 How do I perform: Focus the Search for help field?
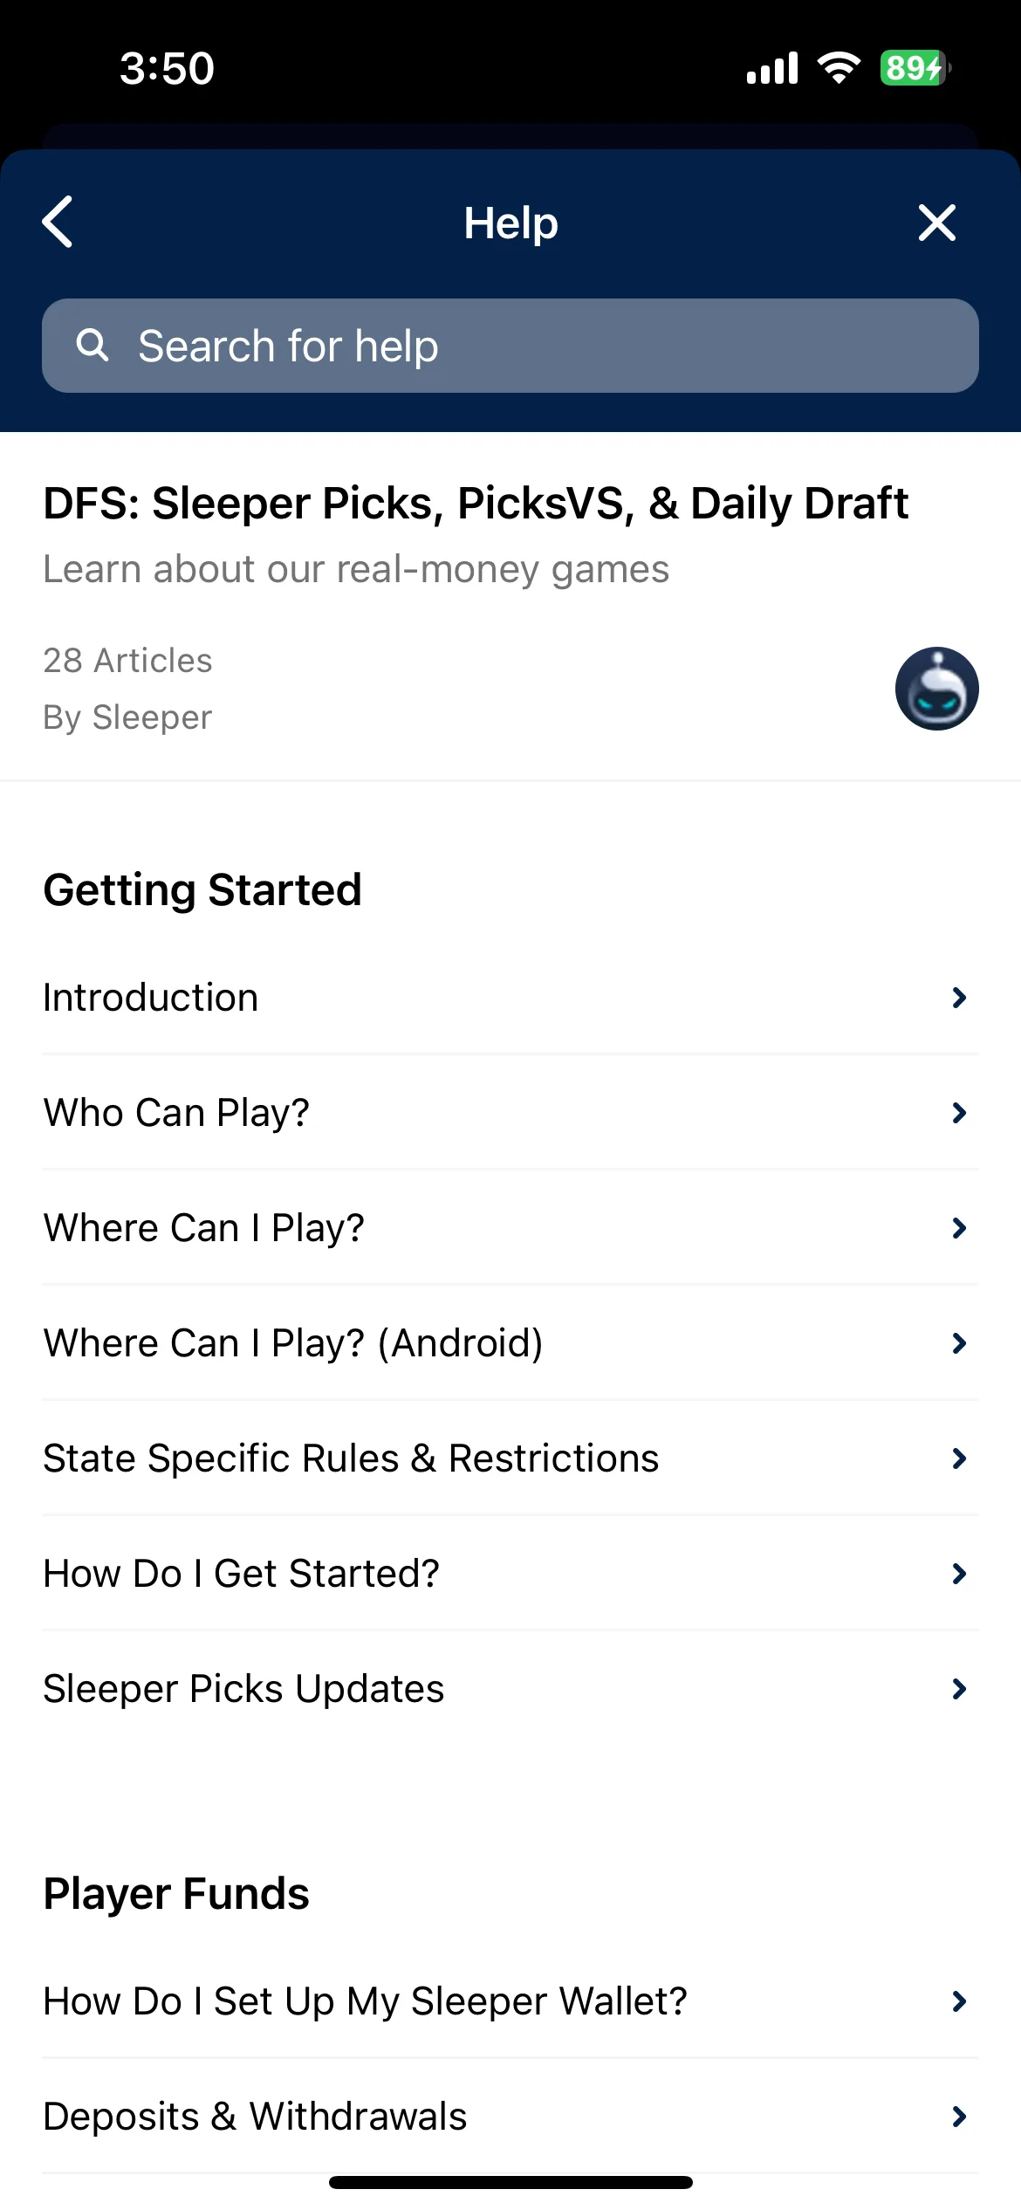(x=510, y=346)
